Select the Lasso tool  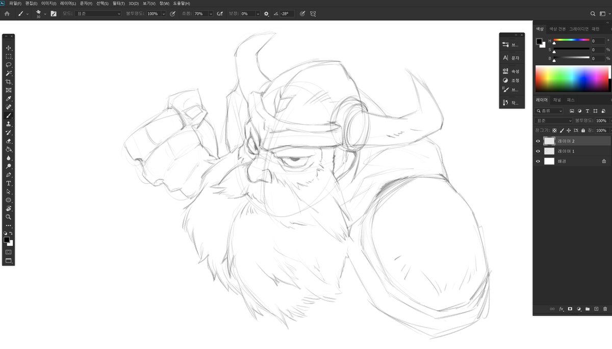(x=9, y=65)
